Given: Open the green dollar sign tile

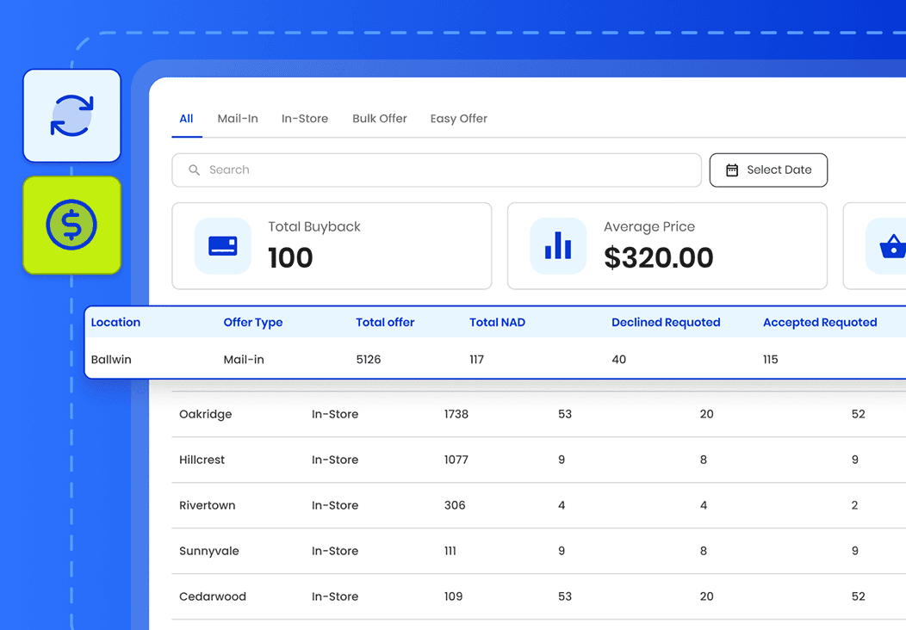Looking at the screenshot, I should pyautogui.click(x=71, y=225).
